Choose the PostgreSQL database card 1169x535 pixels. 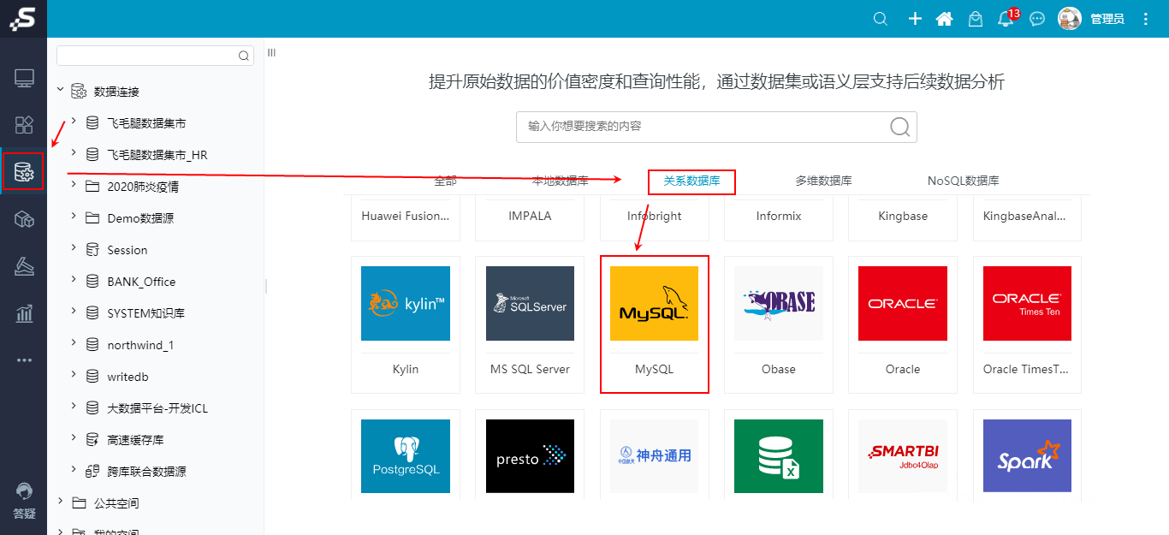[406, 455]
